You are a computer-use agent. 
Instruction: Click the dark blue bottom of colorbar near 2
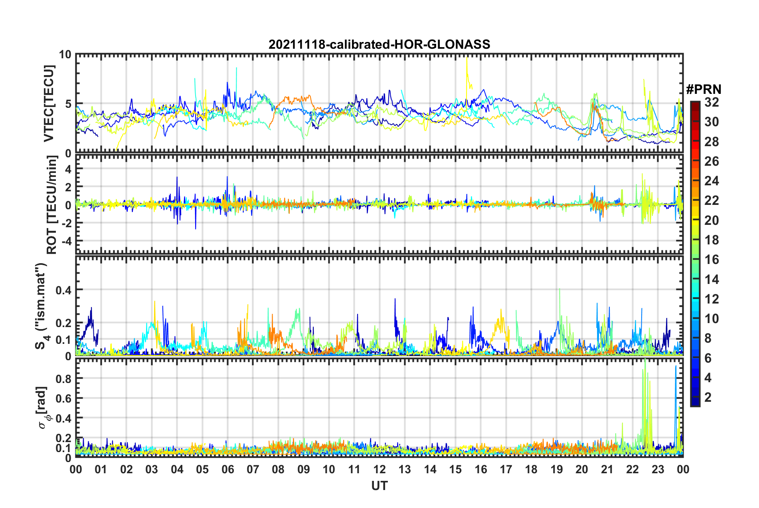[695, 401]
